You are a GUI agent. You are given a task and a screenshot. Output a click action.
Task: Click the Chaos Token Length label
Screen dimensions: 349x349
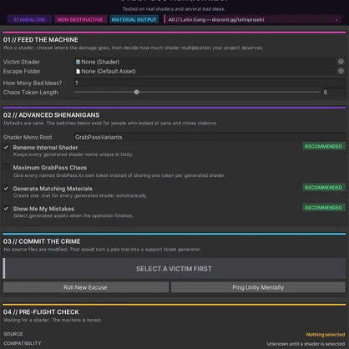click(x=31, y=92)
